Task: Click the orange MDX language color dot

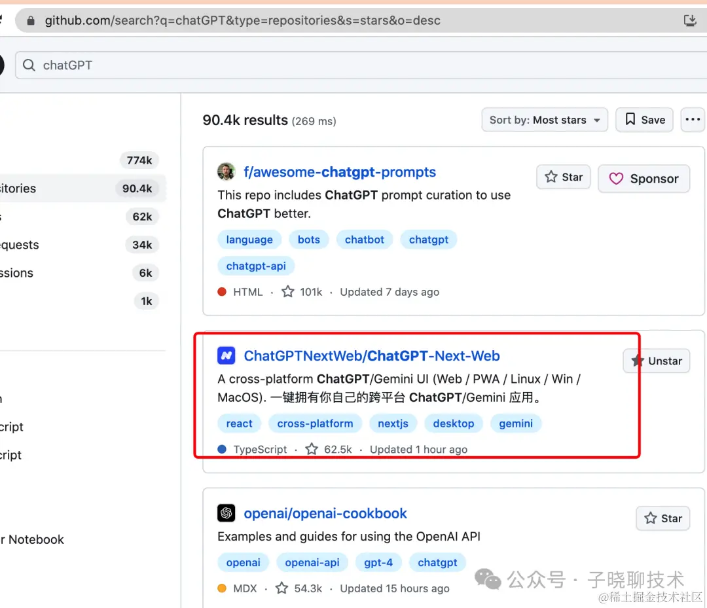Action: point(222,588)
